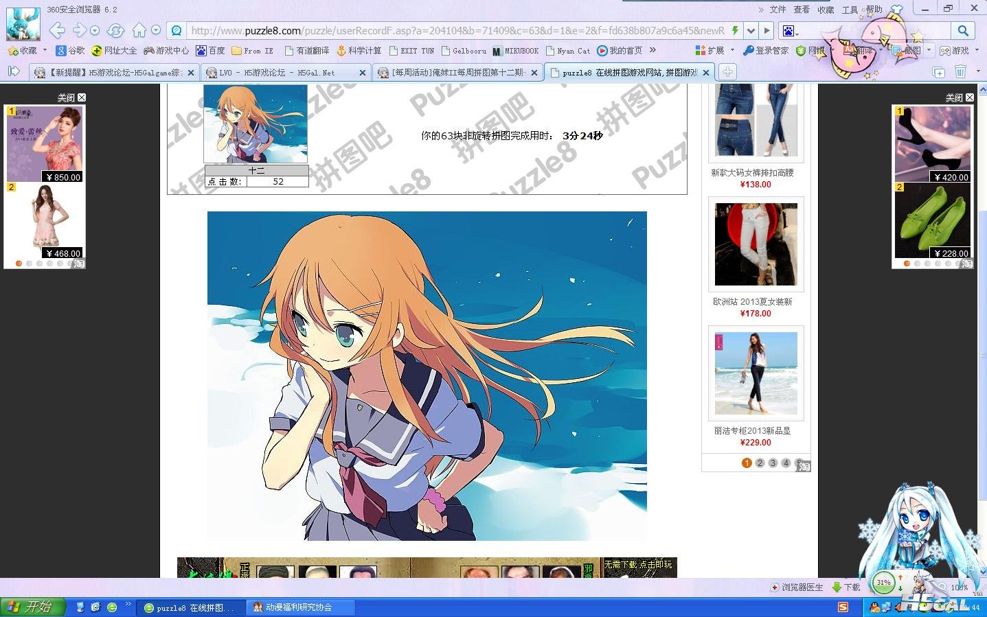Click the ¥850.00 dress ad thumbnail

45,144
